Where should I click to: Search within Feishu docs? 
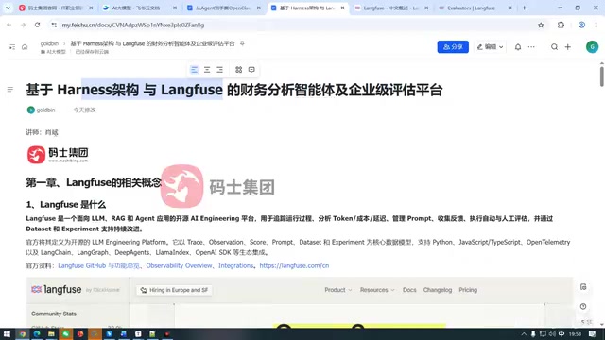click(x=554, y=47)
